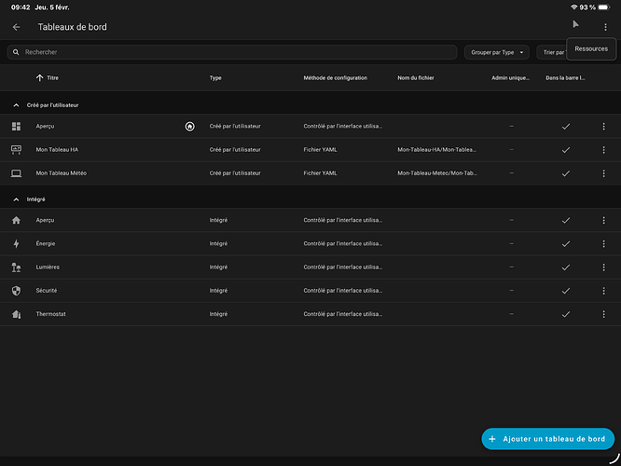This screenshot has height=466, width=621.
Task: Open the Trier par sort button
Action: (x=551, y=52)
